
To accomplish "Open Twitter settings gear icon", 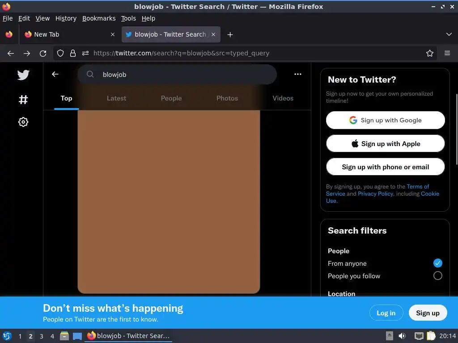I will click(x=23, y=122).
